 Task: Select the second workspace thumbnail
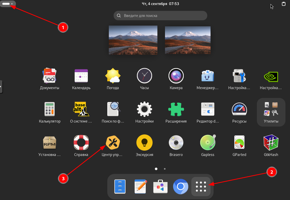click(188, 40)
